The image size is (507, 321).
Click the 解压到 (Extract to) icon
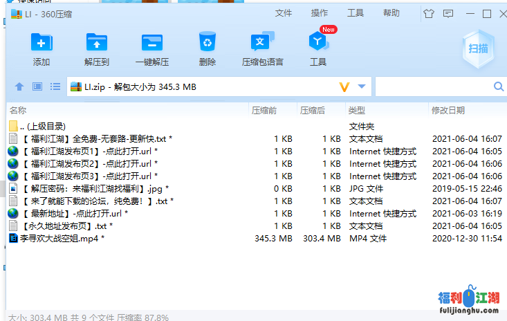tap(97, 44)
